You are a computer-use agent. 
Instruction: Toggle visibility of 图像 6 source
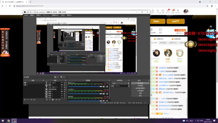click(62, 85)
